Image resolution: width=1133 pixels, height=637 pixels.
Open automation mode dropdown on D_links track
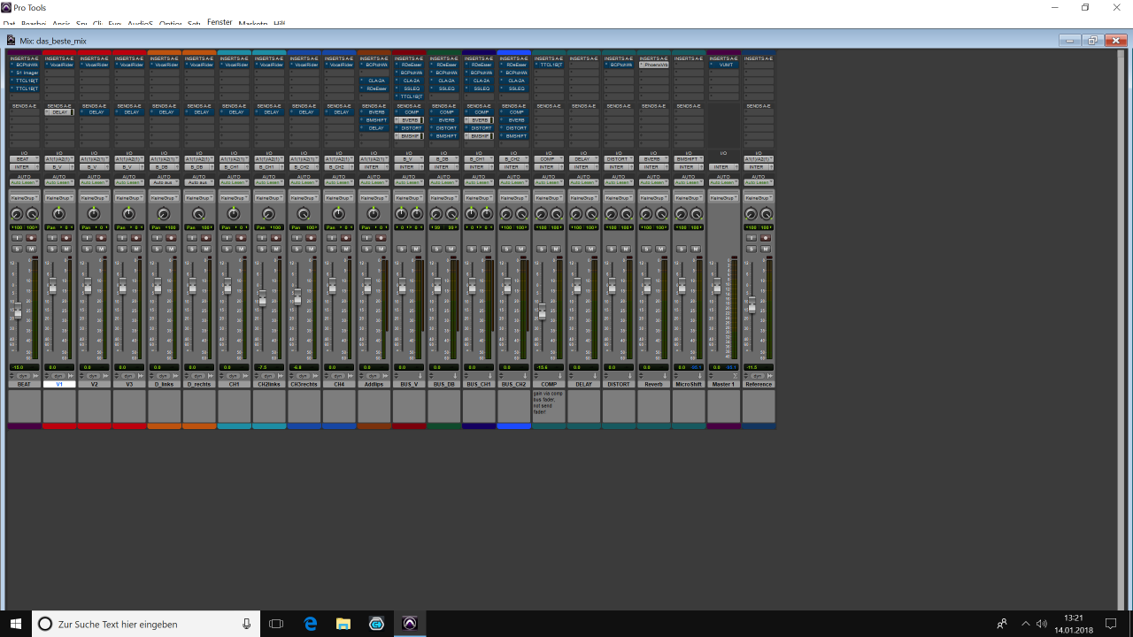click(x=165, y=182)
